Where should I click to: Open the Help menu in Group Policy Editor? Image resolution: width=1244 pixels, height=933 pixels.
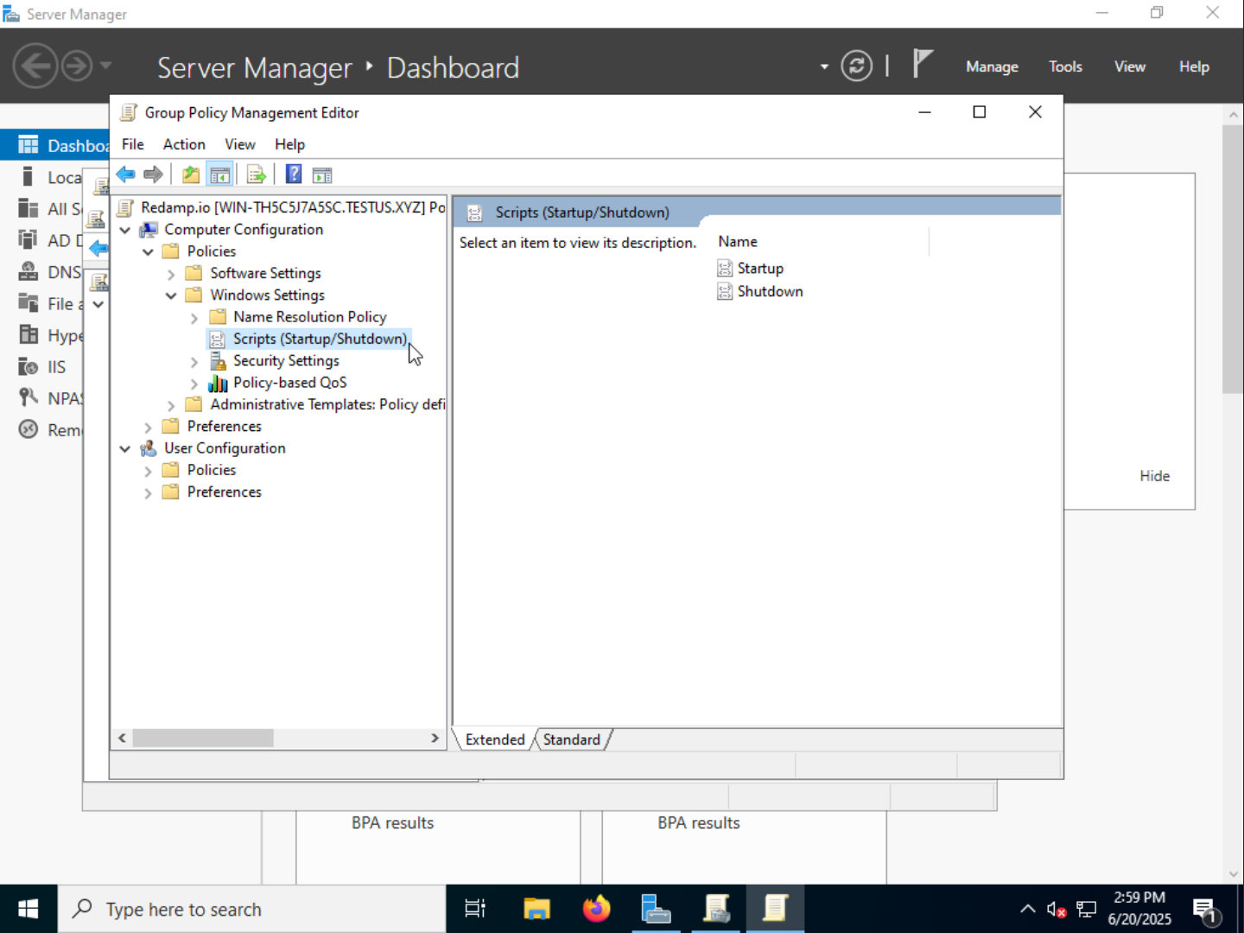click(289, 144)
